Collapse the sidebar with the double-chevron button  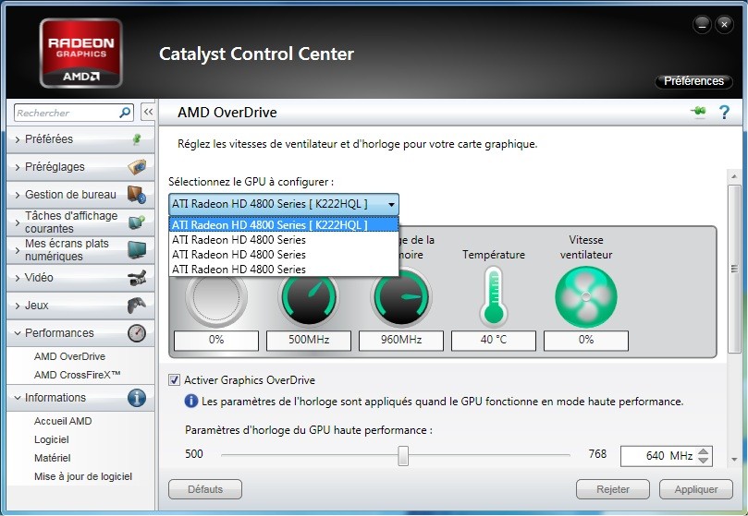[x=148, y=113]
